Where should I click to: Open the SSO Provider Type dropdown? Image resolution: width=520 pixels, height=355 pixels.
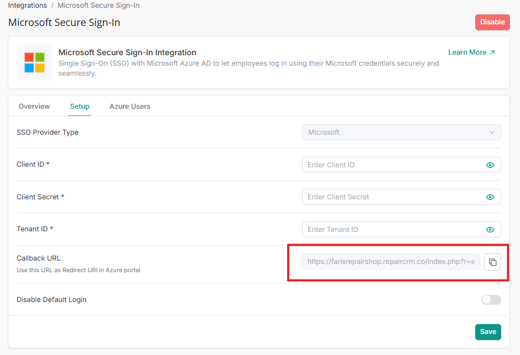(401, 133)
